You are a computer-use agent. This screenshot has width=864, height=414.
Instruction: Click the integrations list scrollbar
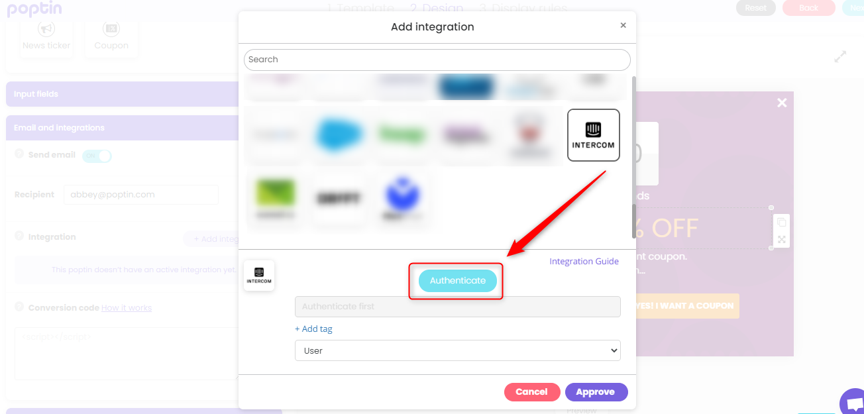click(x=633, y=156)
